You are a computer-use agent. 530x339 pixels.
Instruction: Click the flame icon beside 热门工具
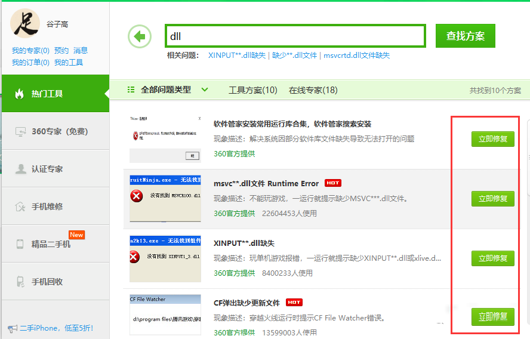click(20, 94)
